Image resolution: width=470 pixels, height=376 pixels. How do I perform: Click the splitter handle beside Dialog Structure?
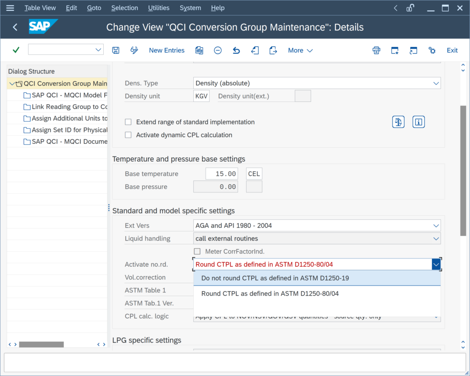point(109,208)
